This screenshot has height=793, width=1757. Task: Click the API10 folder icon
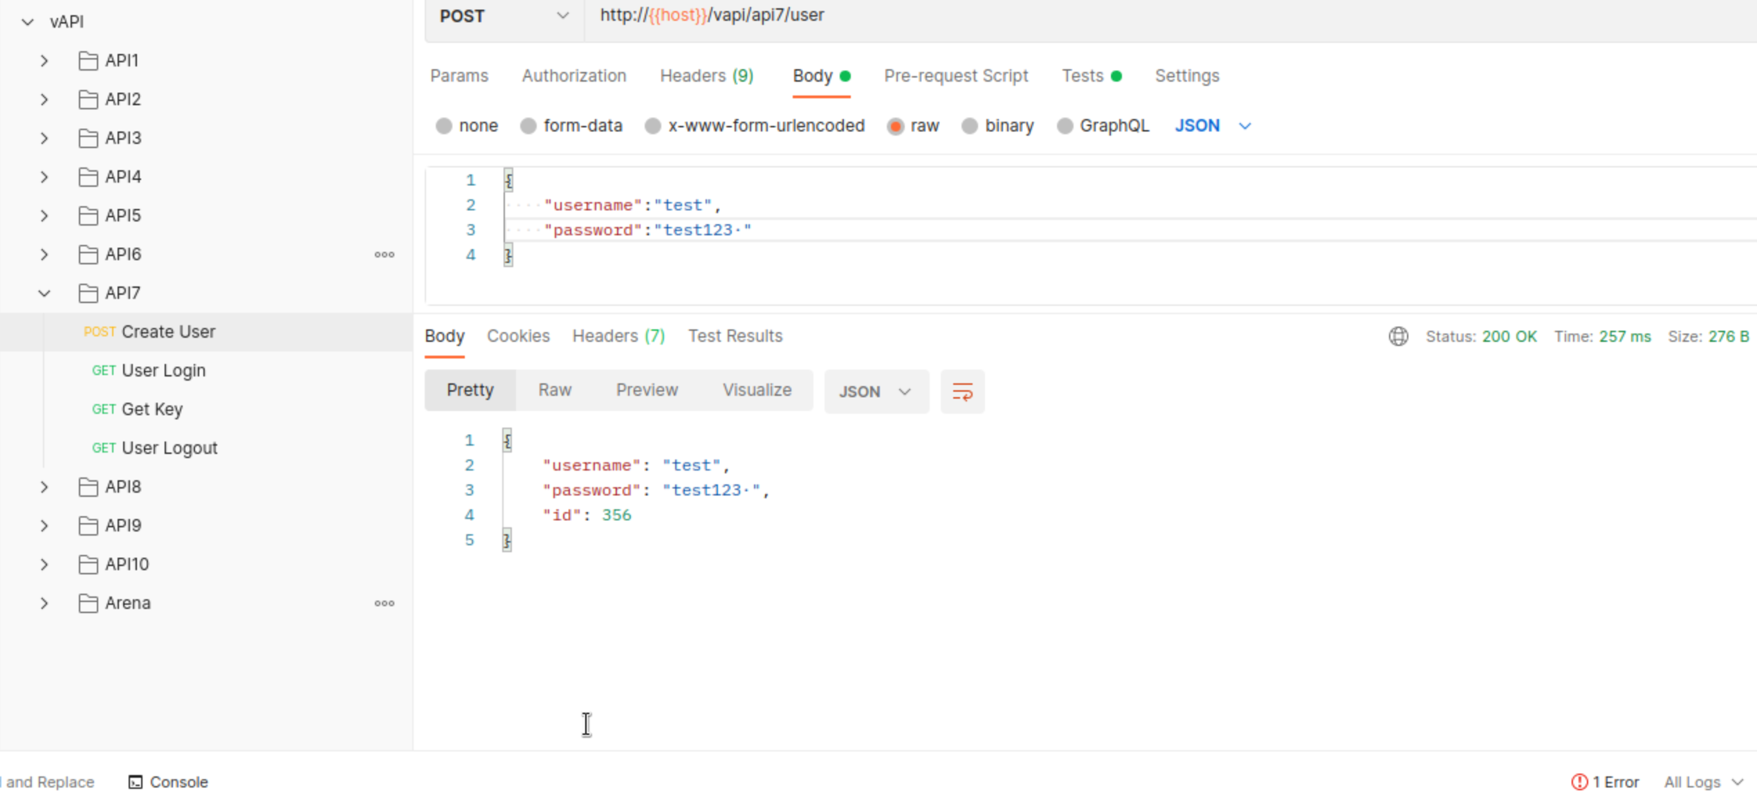pos(88,565)
